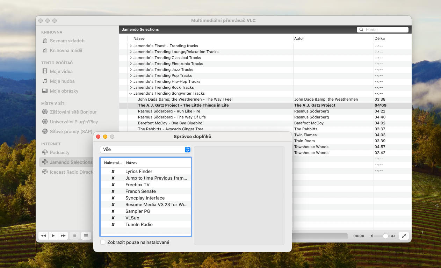Click the rewind playback button
The image size is (441, 268).
pyautogui.click(x=43, y=236)
